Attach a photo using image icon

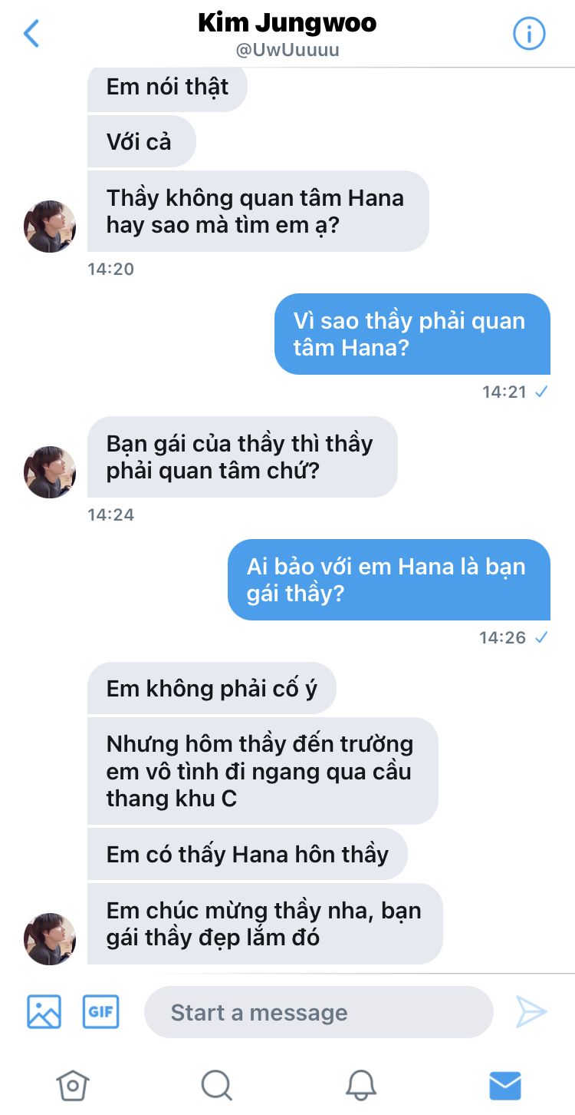click(x=44, y=1011)
